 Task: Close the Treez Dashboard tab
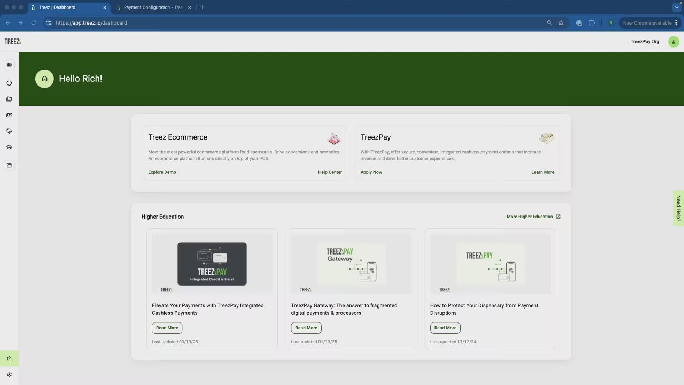pos(105,7)
